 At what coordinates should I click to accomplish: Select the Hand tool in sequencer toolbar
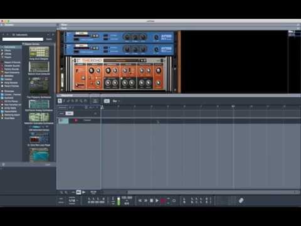(85, 101)
